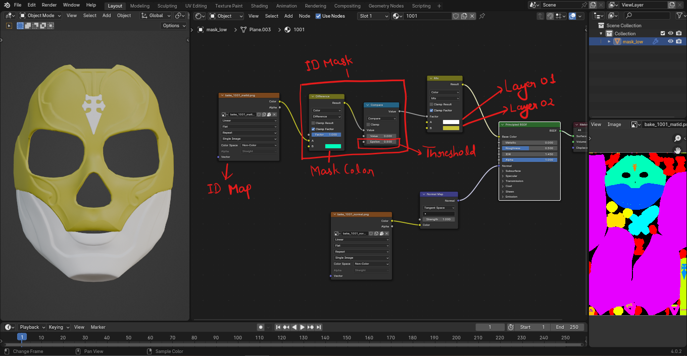687x356 pixels.
Task: Toggle auto keying record button
Action: click(x=261, y=327)
